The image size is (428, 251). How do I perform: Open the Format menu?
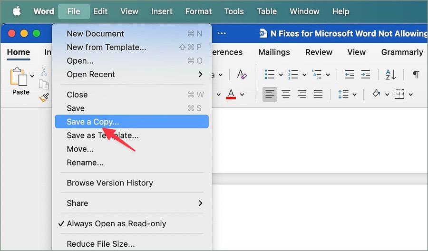click(x=198, y=11)
